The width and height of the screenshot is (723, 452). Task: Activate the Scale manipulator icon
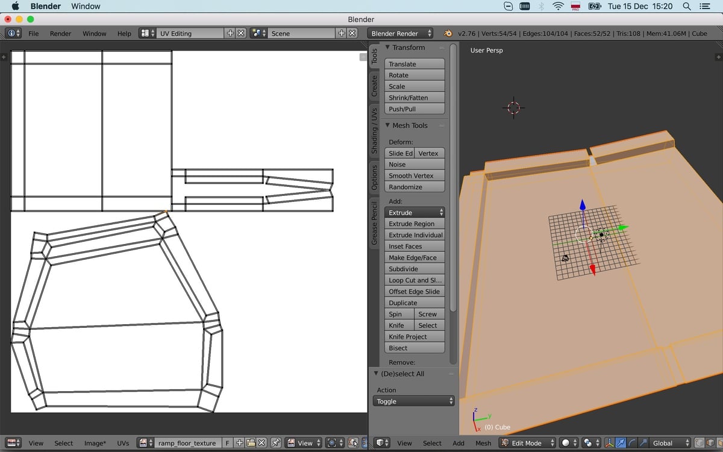click(x=643, y=443)
